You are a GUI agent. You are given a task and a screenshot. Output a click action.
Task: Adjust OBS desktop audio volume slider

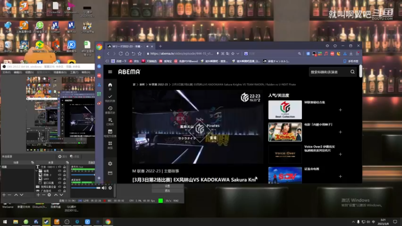tap(98, 188)
